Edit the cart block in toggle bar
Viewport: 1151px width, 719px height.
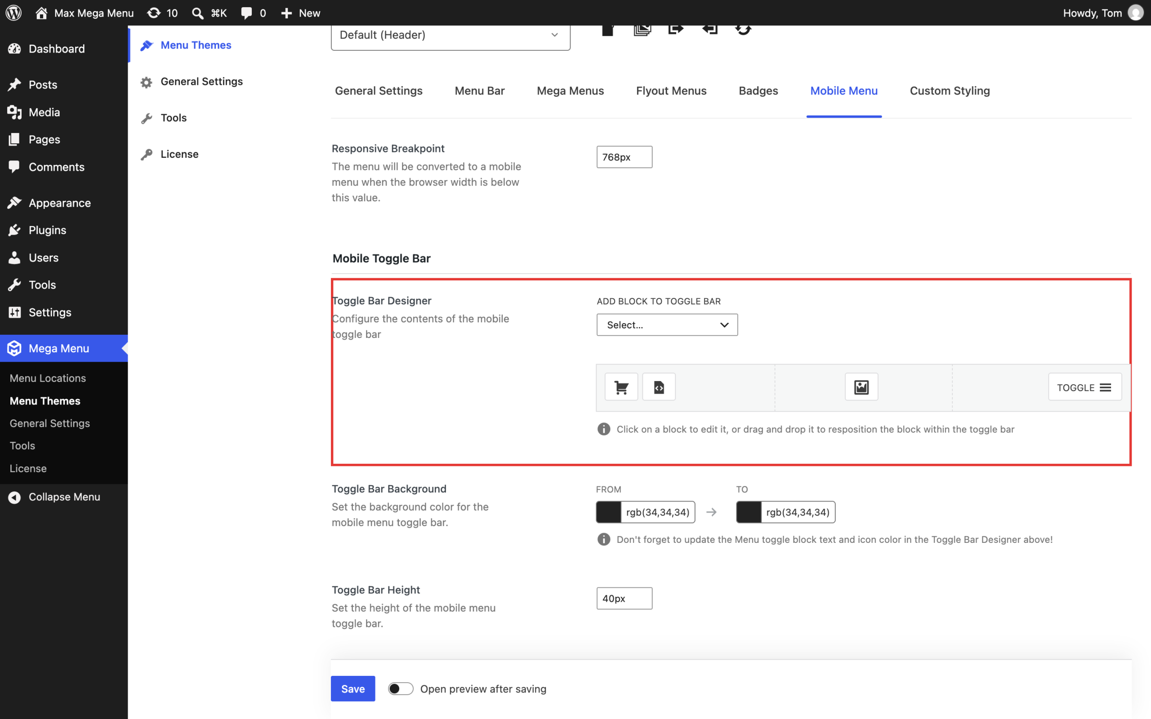(x=621, y=387)
